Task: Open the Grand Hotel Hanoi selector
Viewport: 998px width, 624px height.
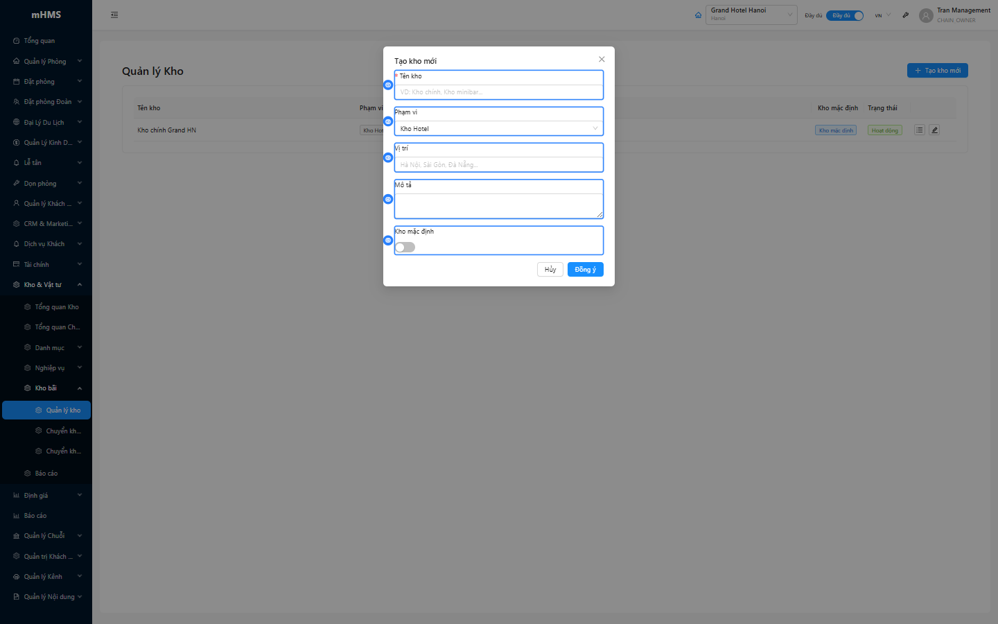Action: coord(751,15)
